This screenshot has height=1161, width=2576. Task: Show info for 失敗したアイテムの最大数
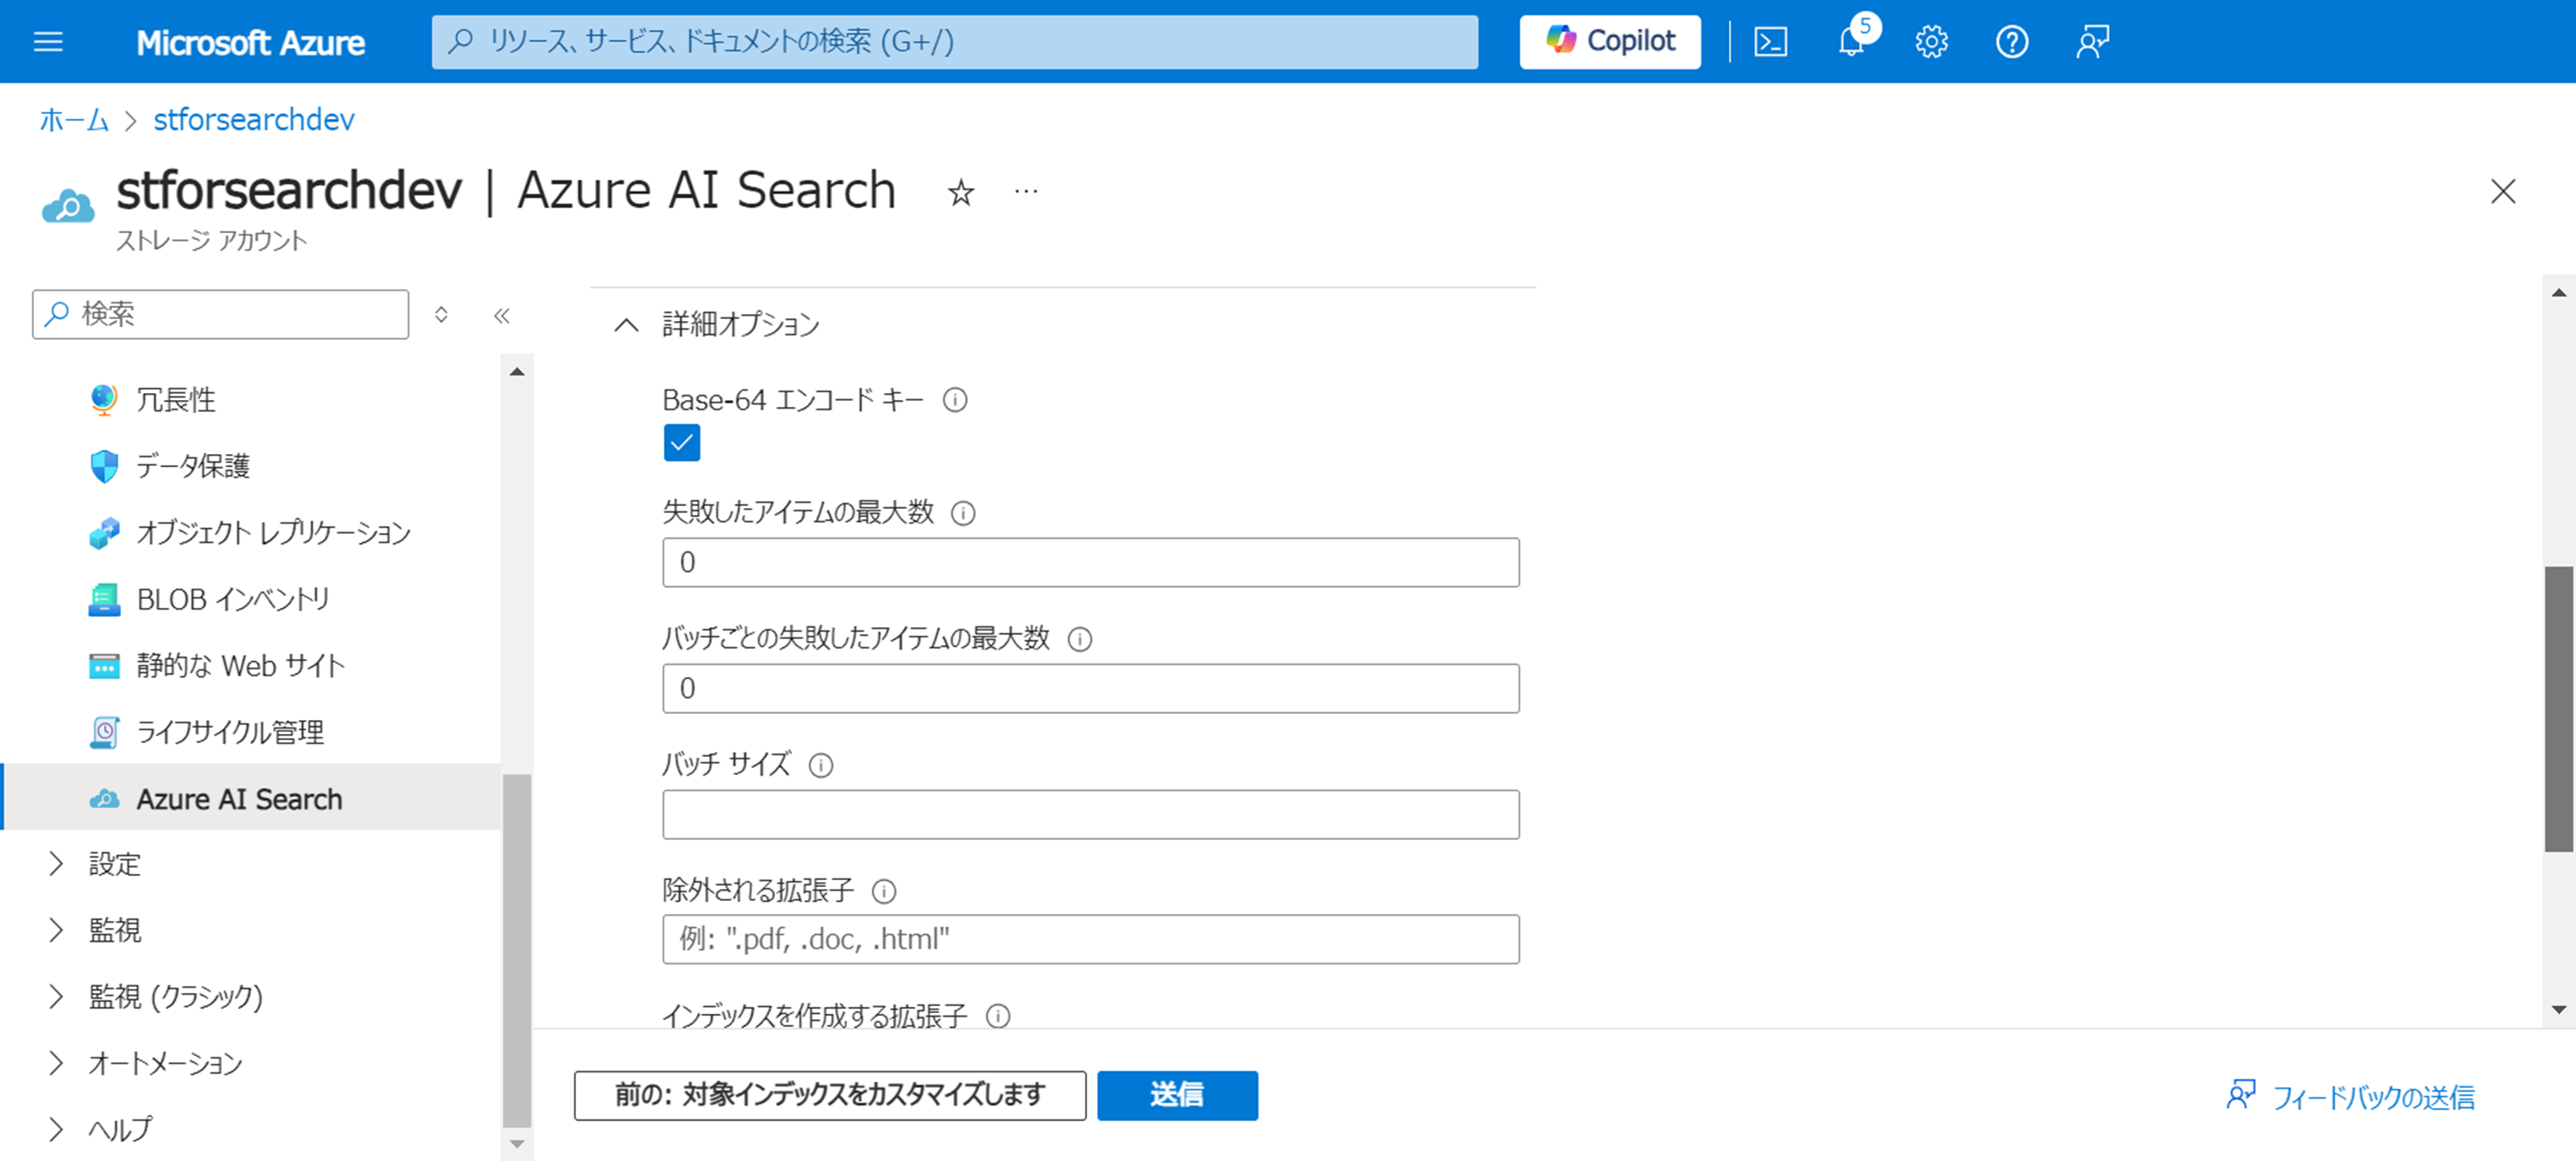pos(963,514)
